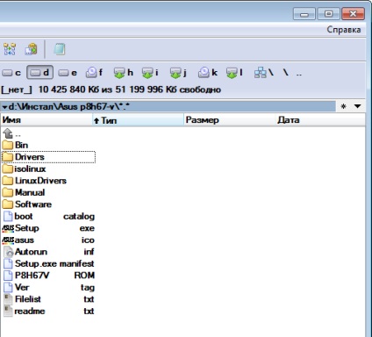The height and width of the screenshot is (337, 372).
Task: Click the pack files toolbar icon
Action: [x=31, y=49]
